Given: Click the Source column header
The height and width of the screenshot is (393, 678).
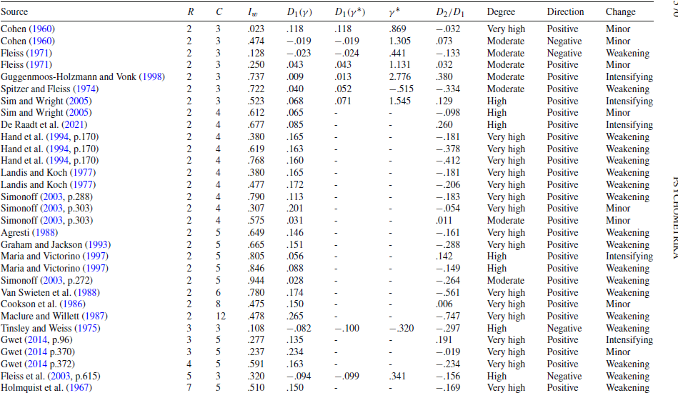Looking at the screenshot, I should 14,11.
